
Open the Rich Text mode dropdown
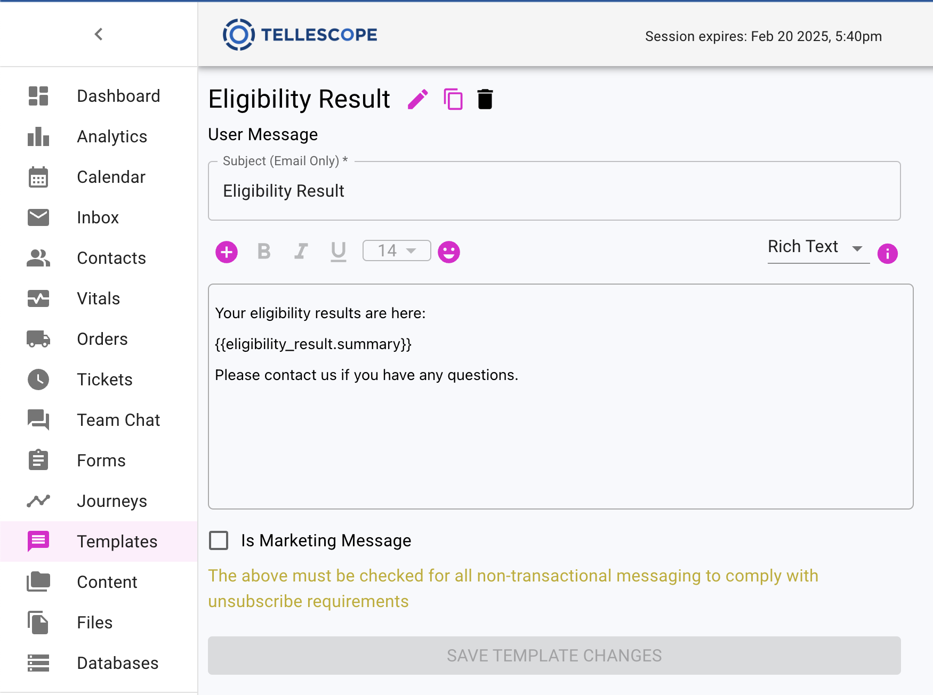[818, 247]
